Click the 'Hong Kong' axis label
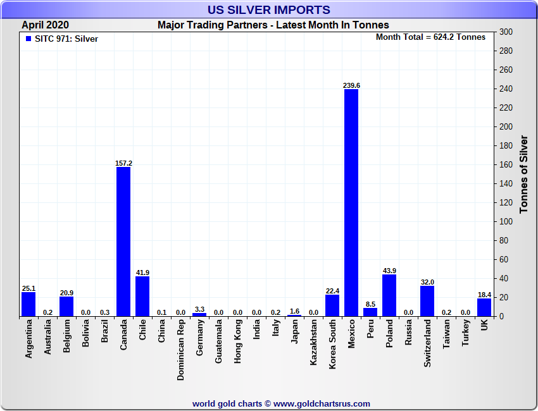Image resolution: width=538 pixels, height=411 pixels. pos(237,341)
